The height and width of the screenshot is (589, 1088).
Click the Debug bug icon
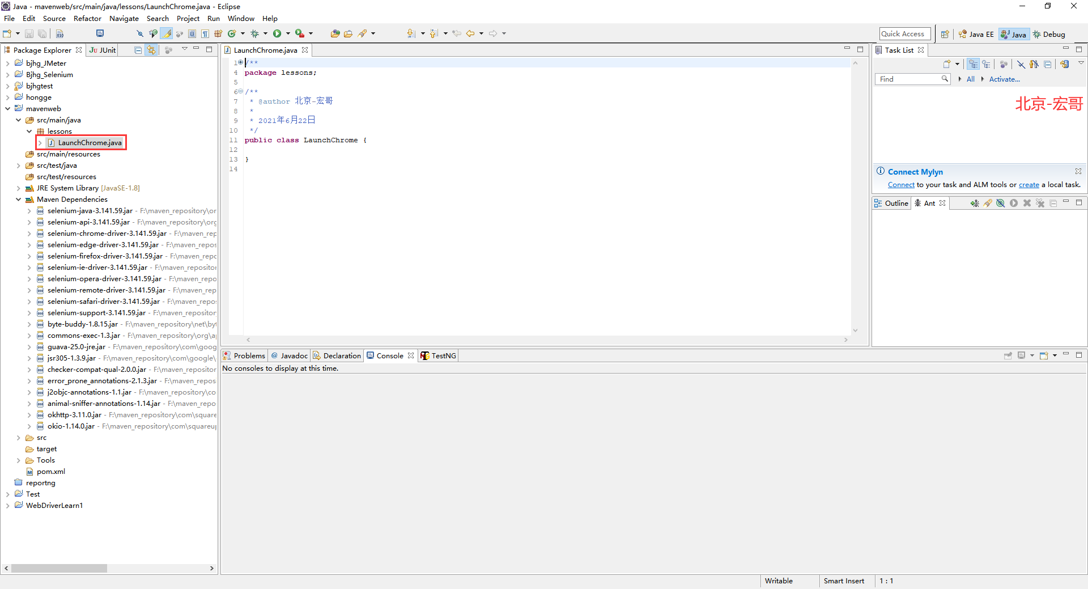click(254, 33)
